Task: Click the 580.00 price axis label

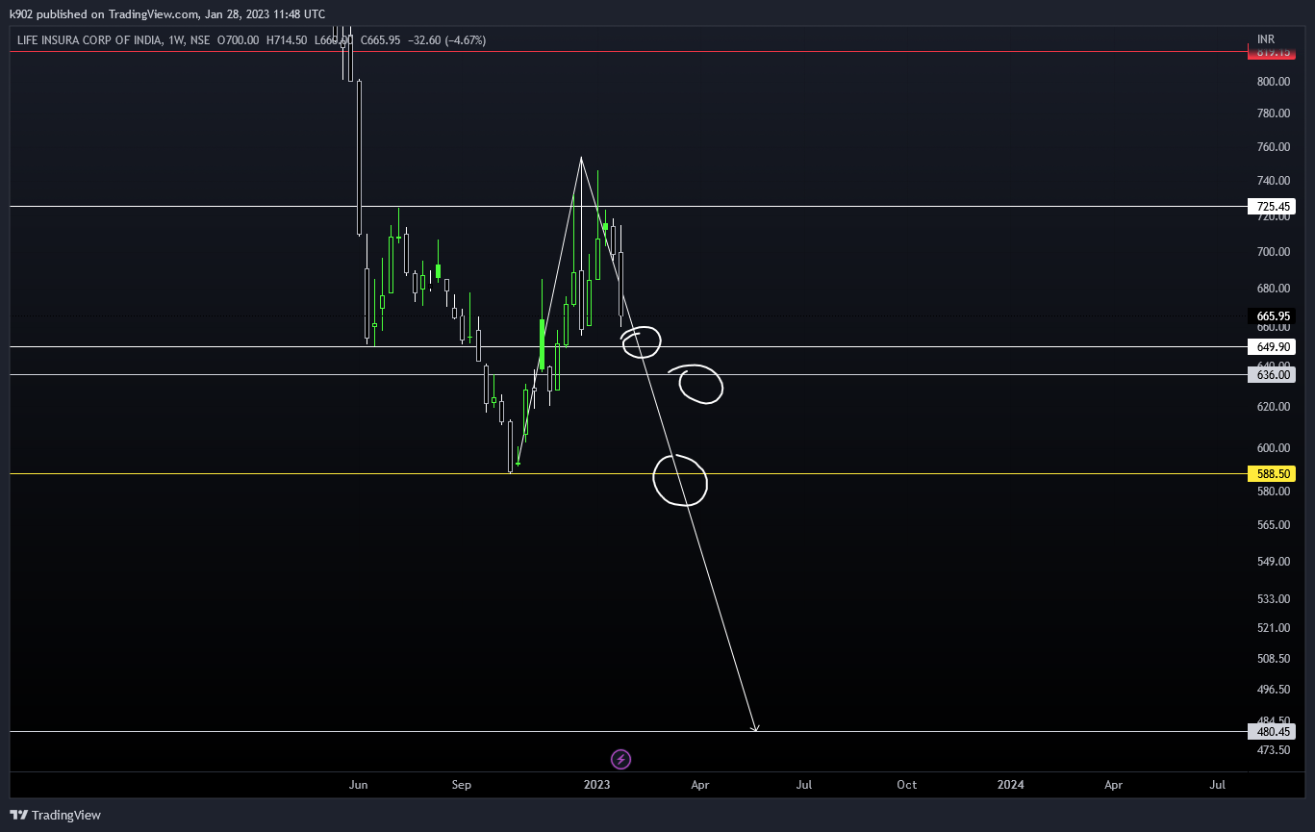Action: [1273, 492]
